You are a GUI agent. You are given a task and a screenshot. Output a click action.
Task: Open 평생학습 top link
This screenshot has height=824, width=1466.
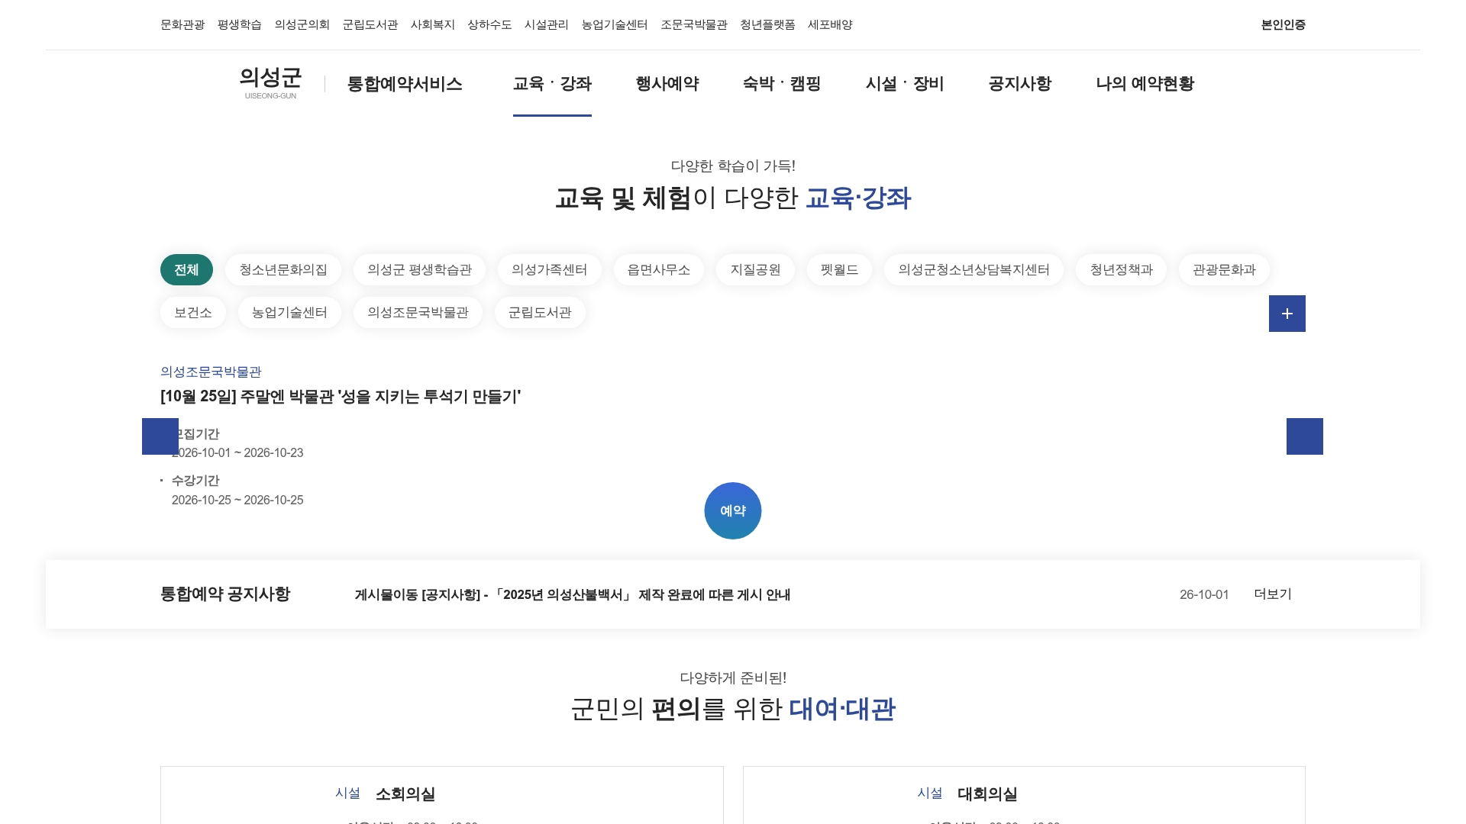tap(240, 24)
